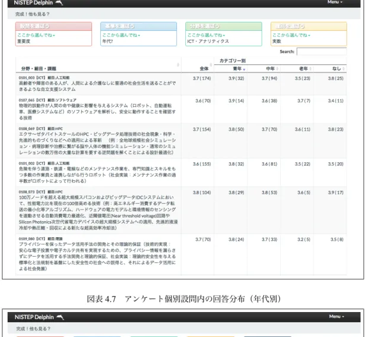
Task: Click the NISTEP Delphin brand in the upper window
Action: [x=33, y=3]
